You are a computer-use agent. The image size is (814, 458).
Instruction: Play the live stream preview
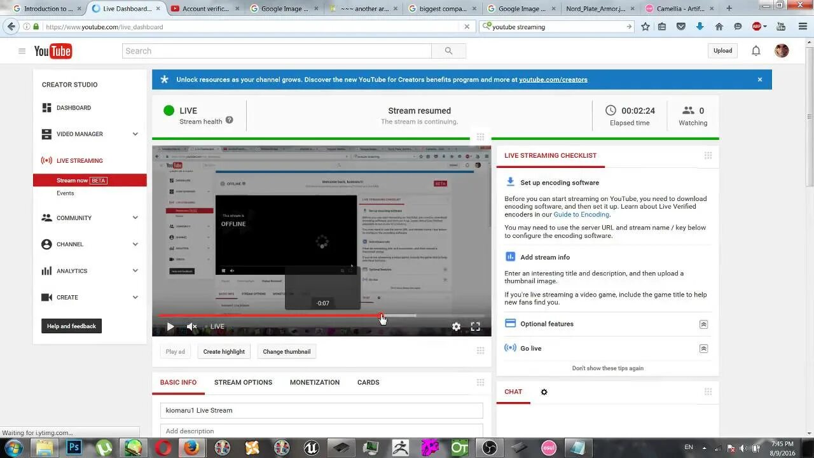click(170, 326)
